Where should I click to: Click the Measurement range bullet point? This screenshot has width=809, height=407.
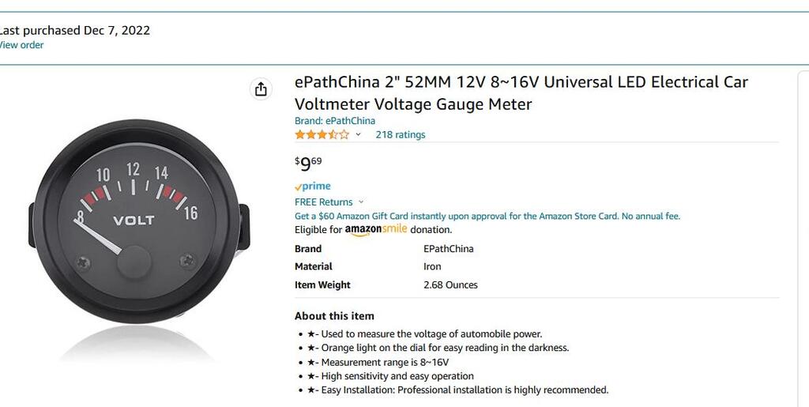pyautogui.click(x=378, y=362)
